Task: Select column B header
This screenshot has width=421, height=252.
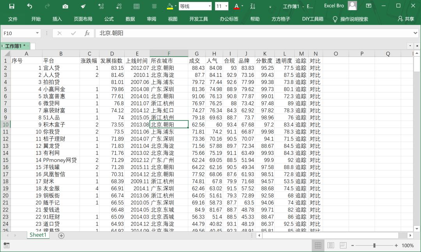Action: [x=61, y=54]
